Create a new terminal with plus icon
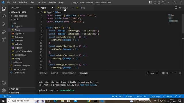184x103 pixels. pyautogui.click(x=157, y=73)
